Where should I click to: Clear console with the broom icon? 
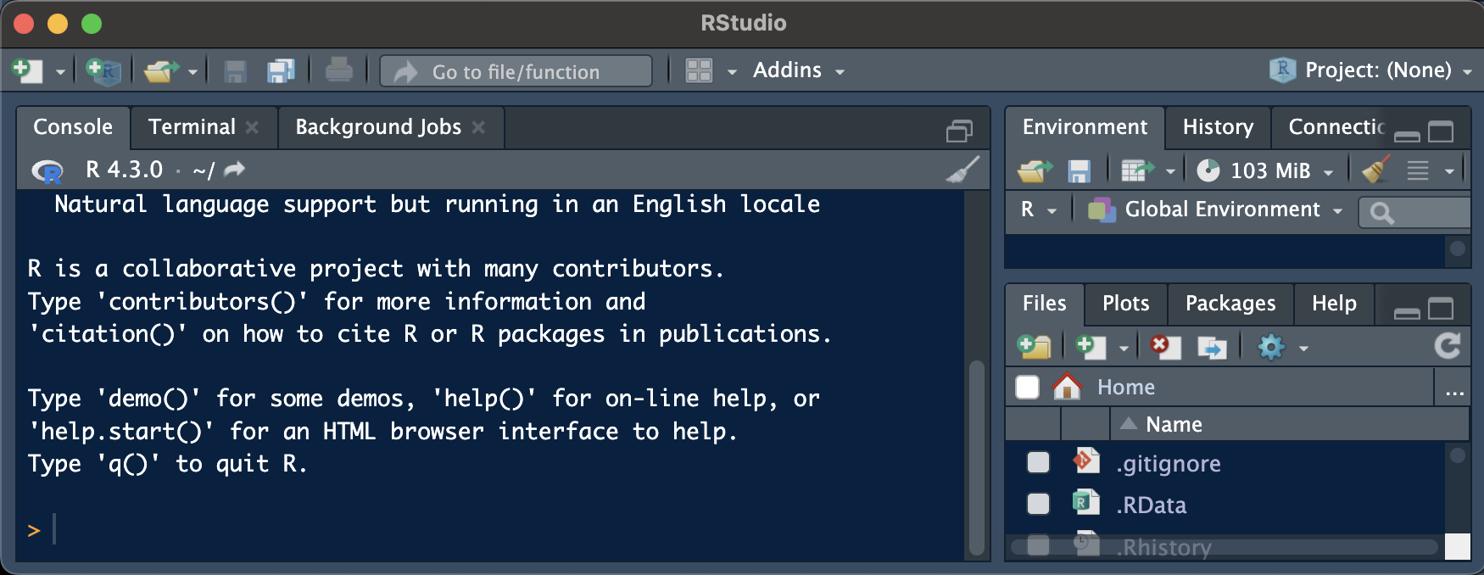pyautogui.click(x=962, y=170)
